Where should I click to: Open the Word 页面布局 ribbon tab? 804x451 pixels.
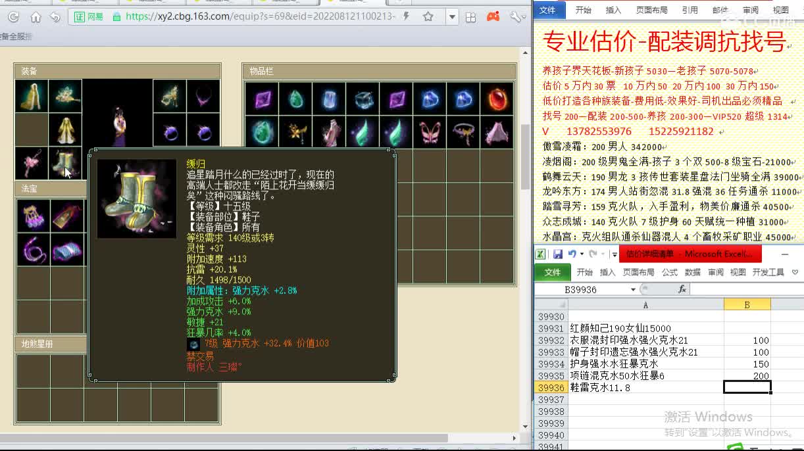pyautogui.click(x=652, y=10)
